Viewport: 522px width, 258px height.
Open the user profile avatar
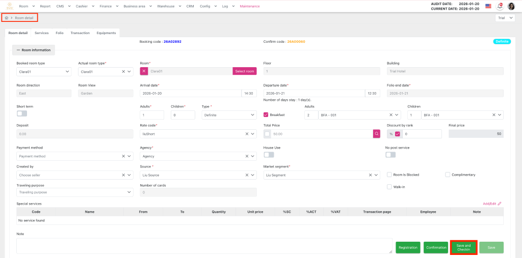[511, 6]
